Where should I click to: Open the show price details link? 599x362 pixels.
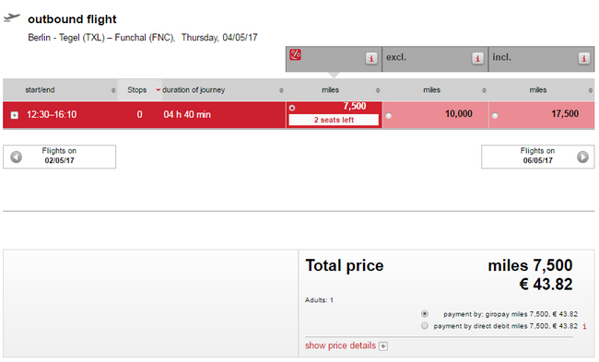pos(340,345)
